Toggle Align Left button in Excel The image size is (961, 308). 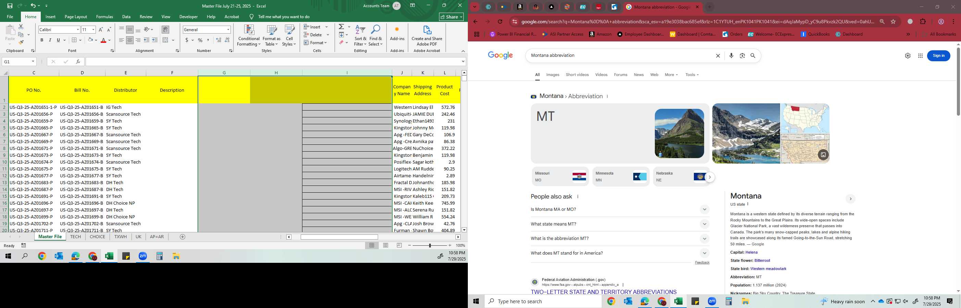tap(122, 40)
